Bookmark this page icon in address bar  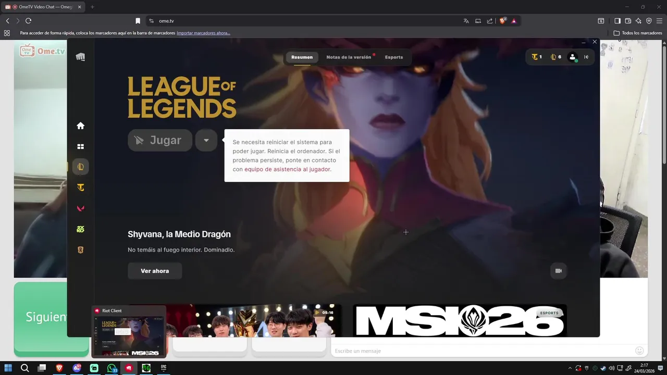tap(138, 21)
